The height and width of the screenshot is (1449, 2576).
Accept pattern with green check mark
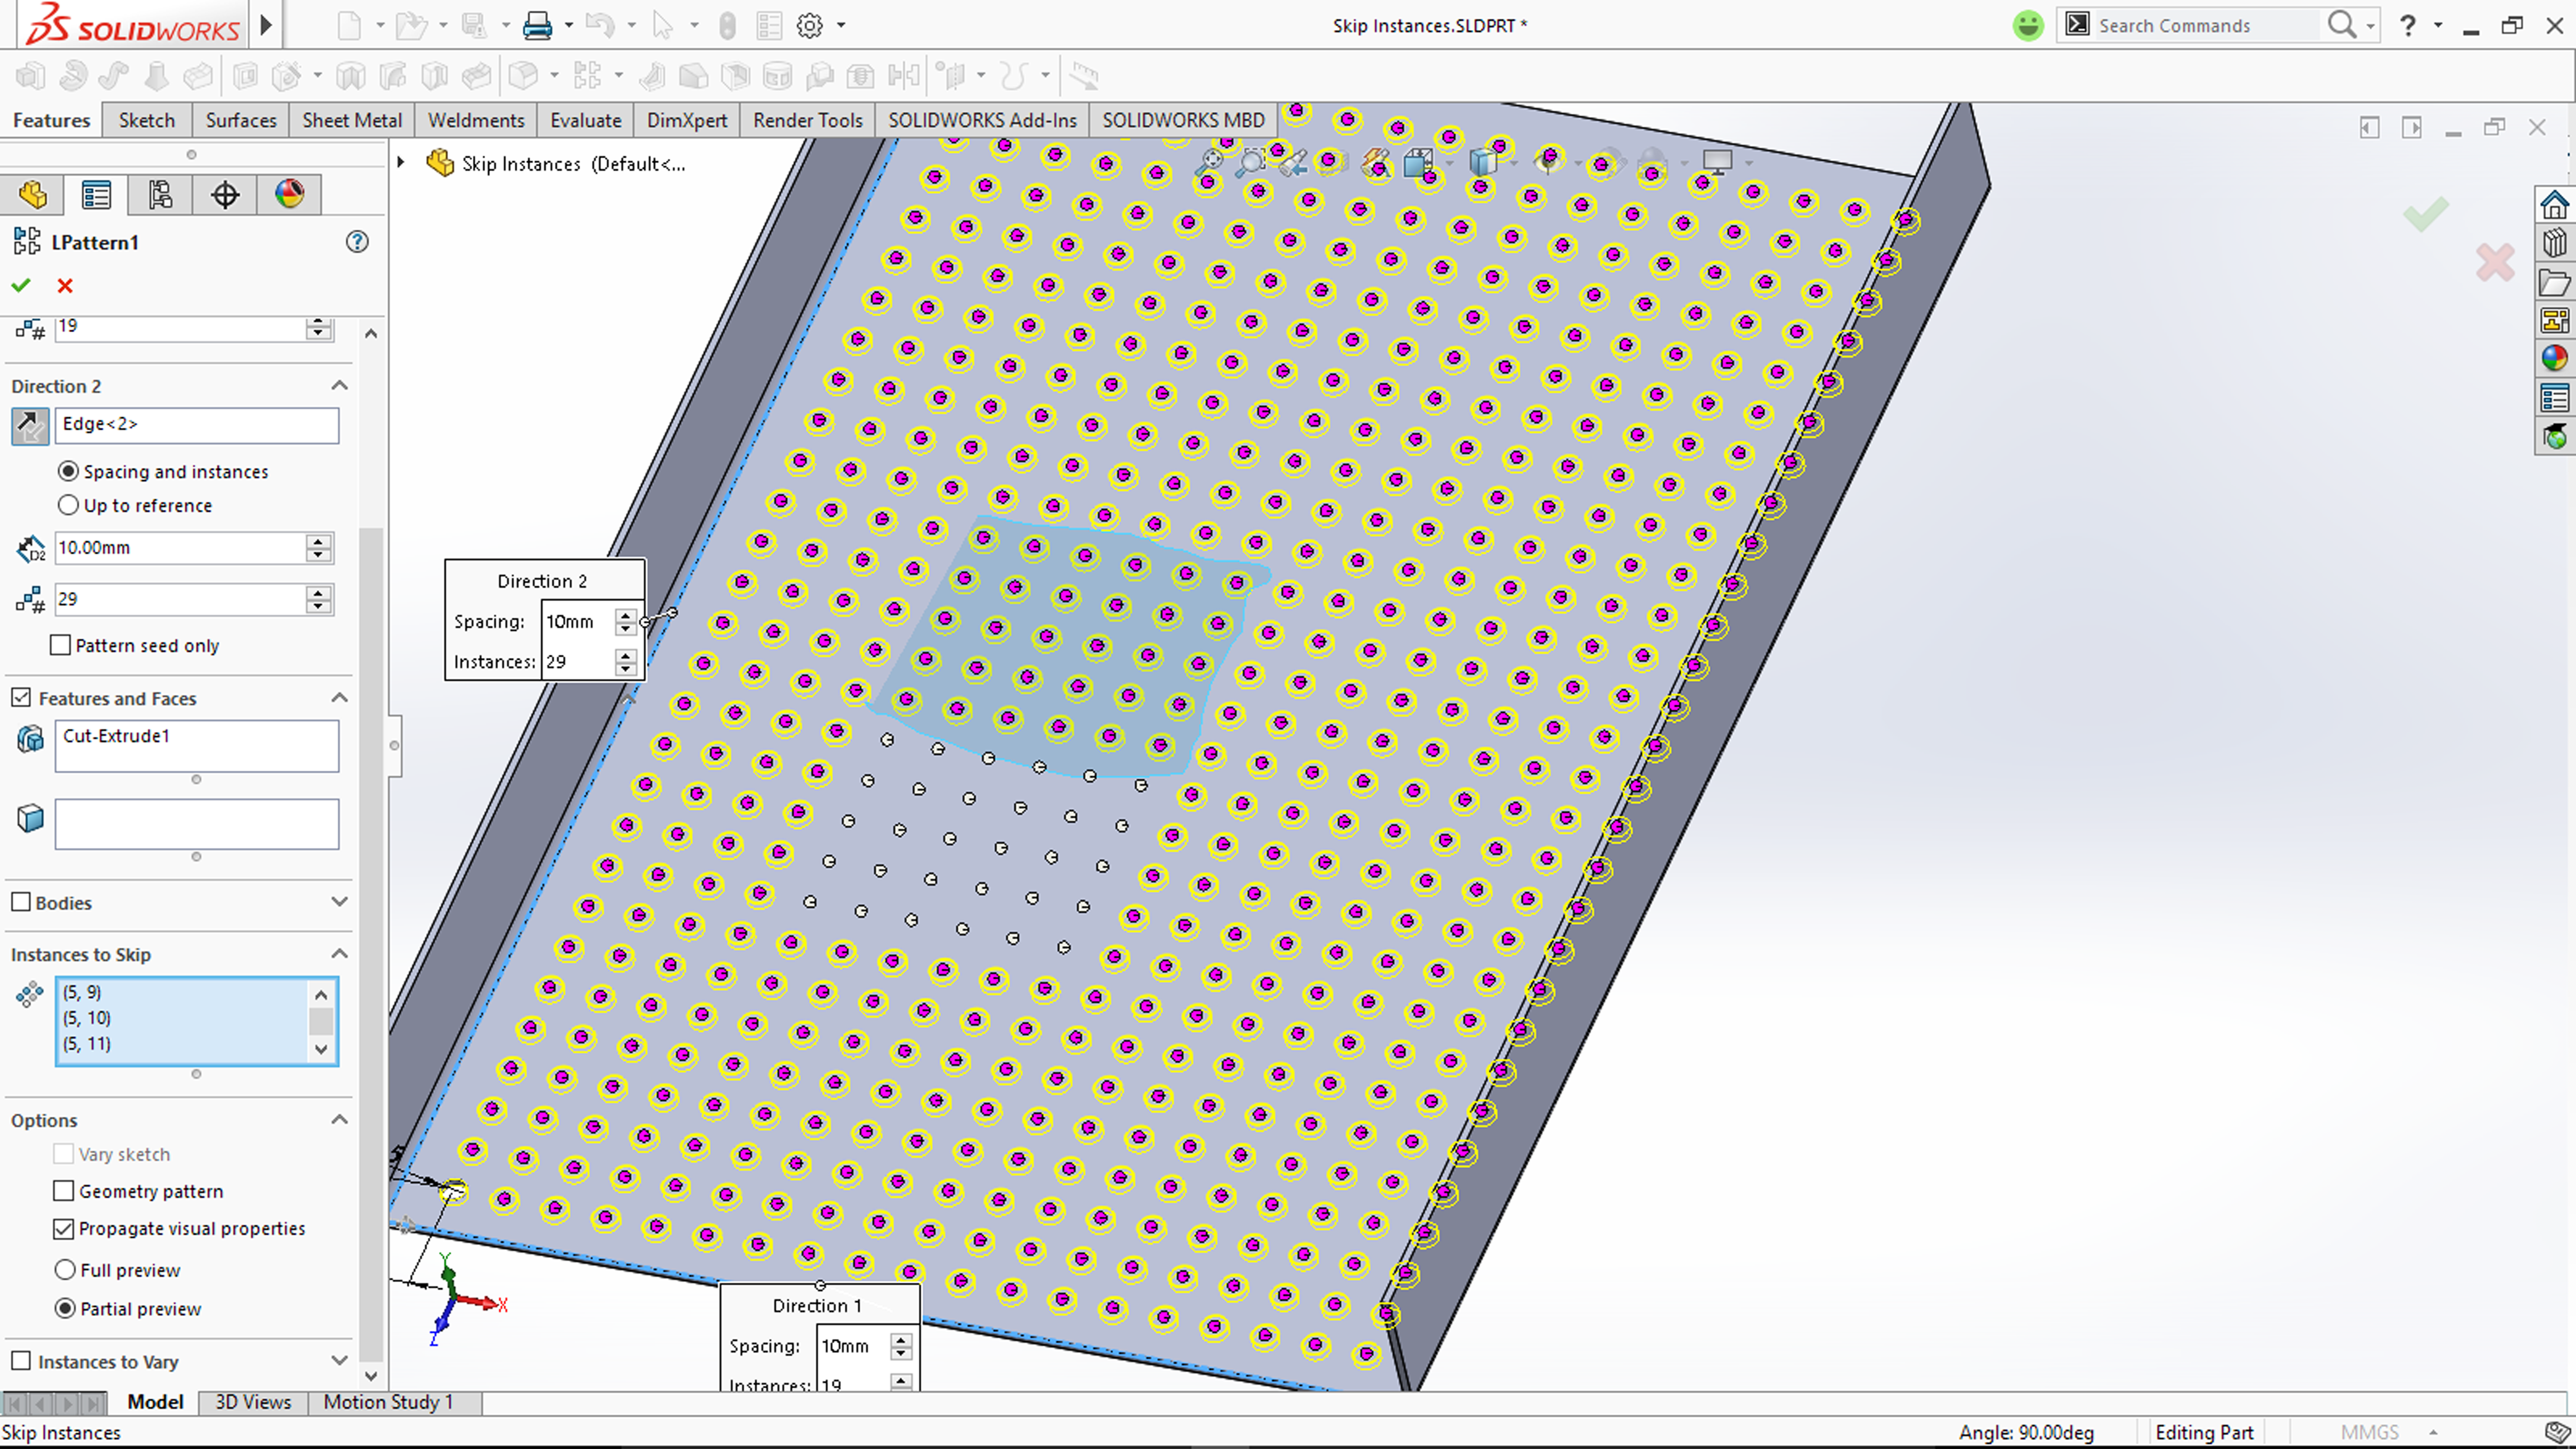click(x=21, y=286)
